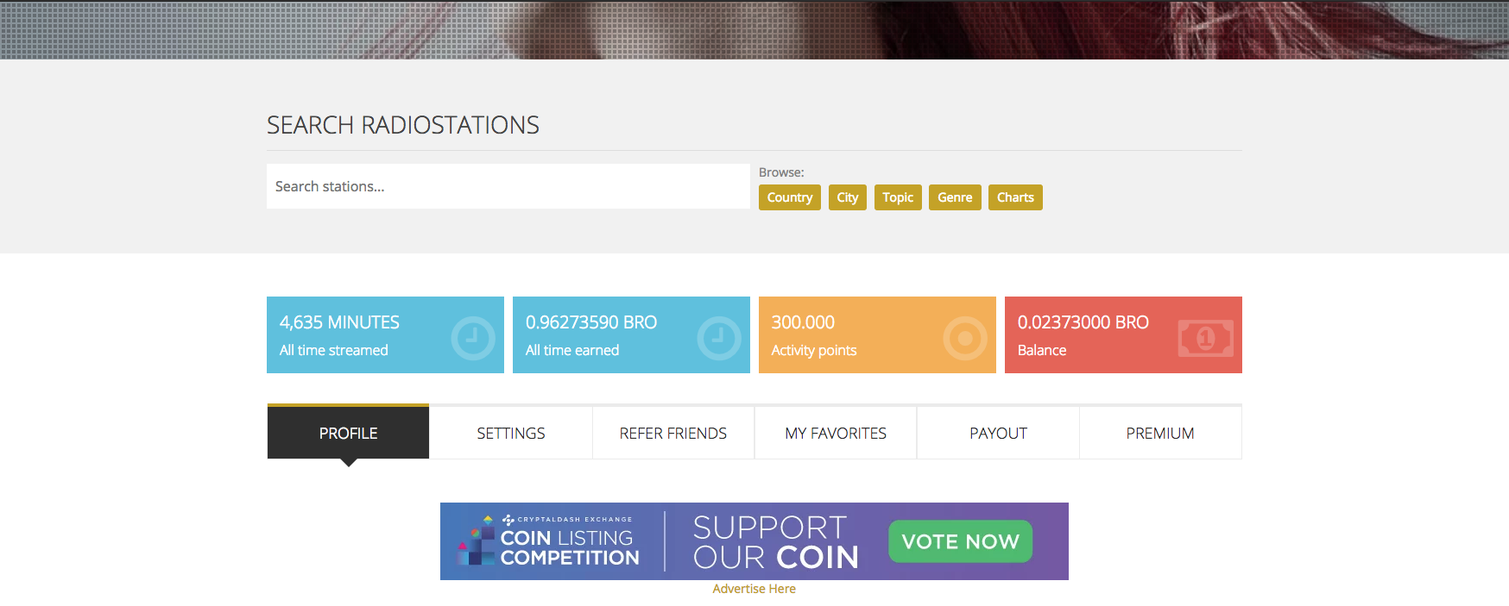Click the CryptalDash logo in the banner
The height and width of the screenshot is (606, 1509).
[x=477, y=542]
